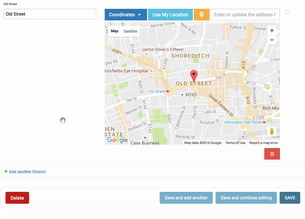305x219 pixels.
Task: Click the Old Street station text label
Action: 157,91
